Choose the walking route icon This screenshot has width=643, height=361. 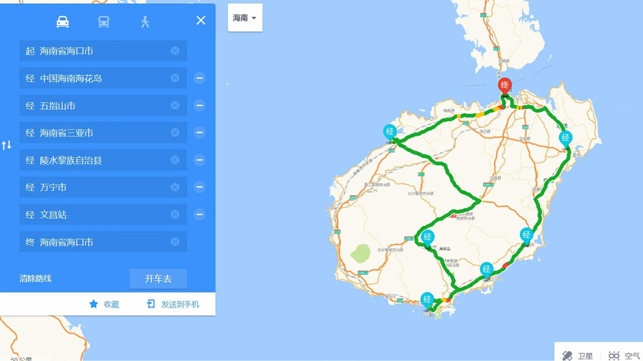(x=145, y=22)
